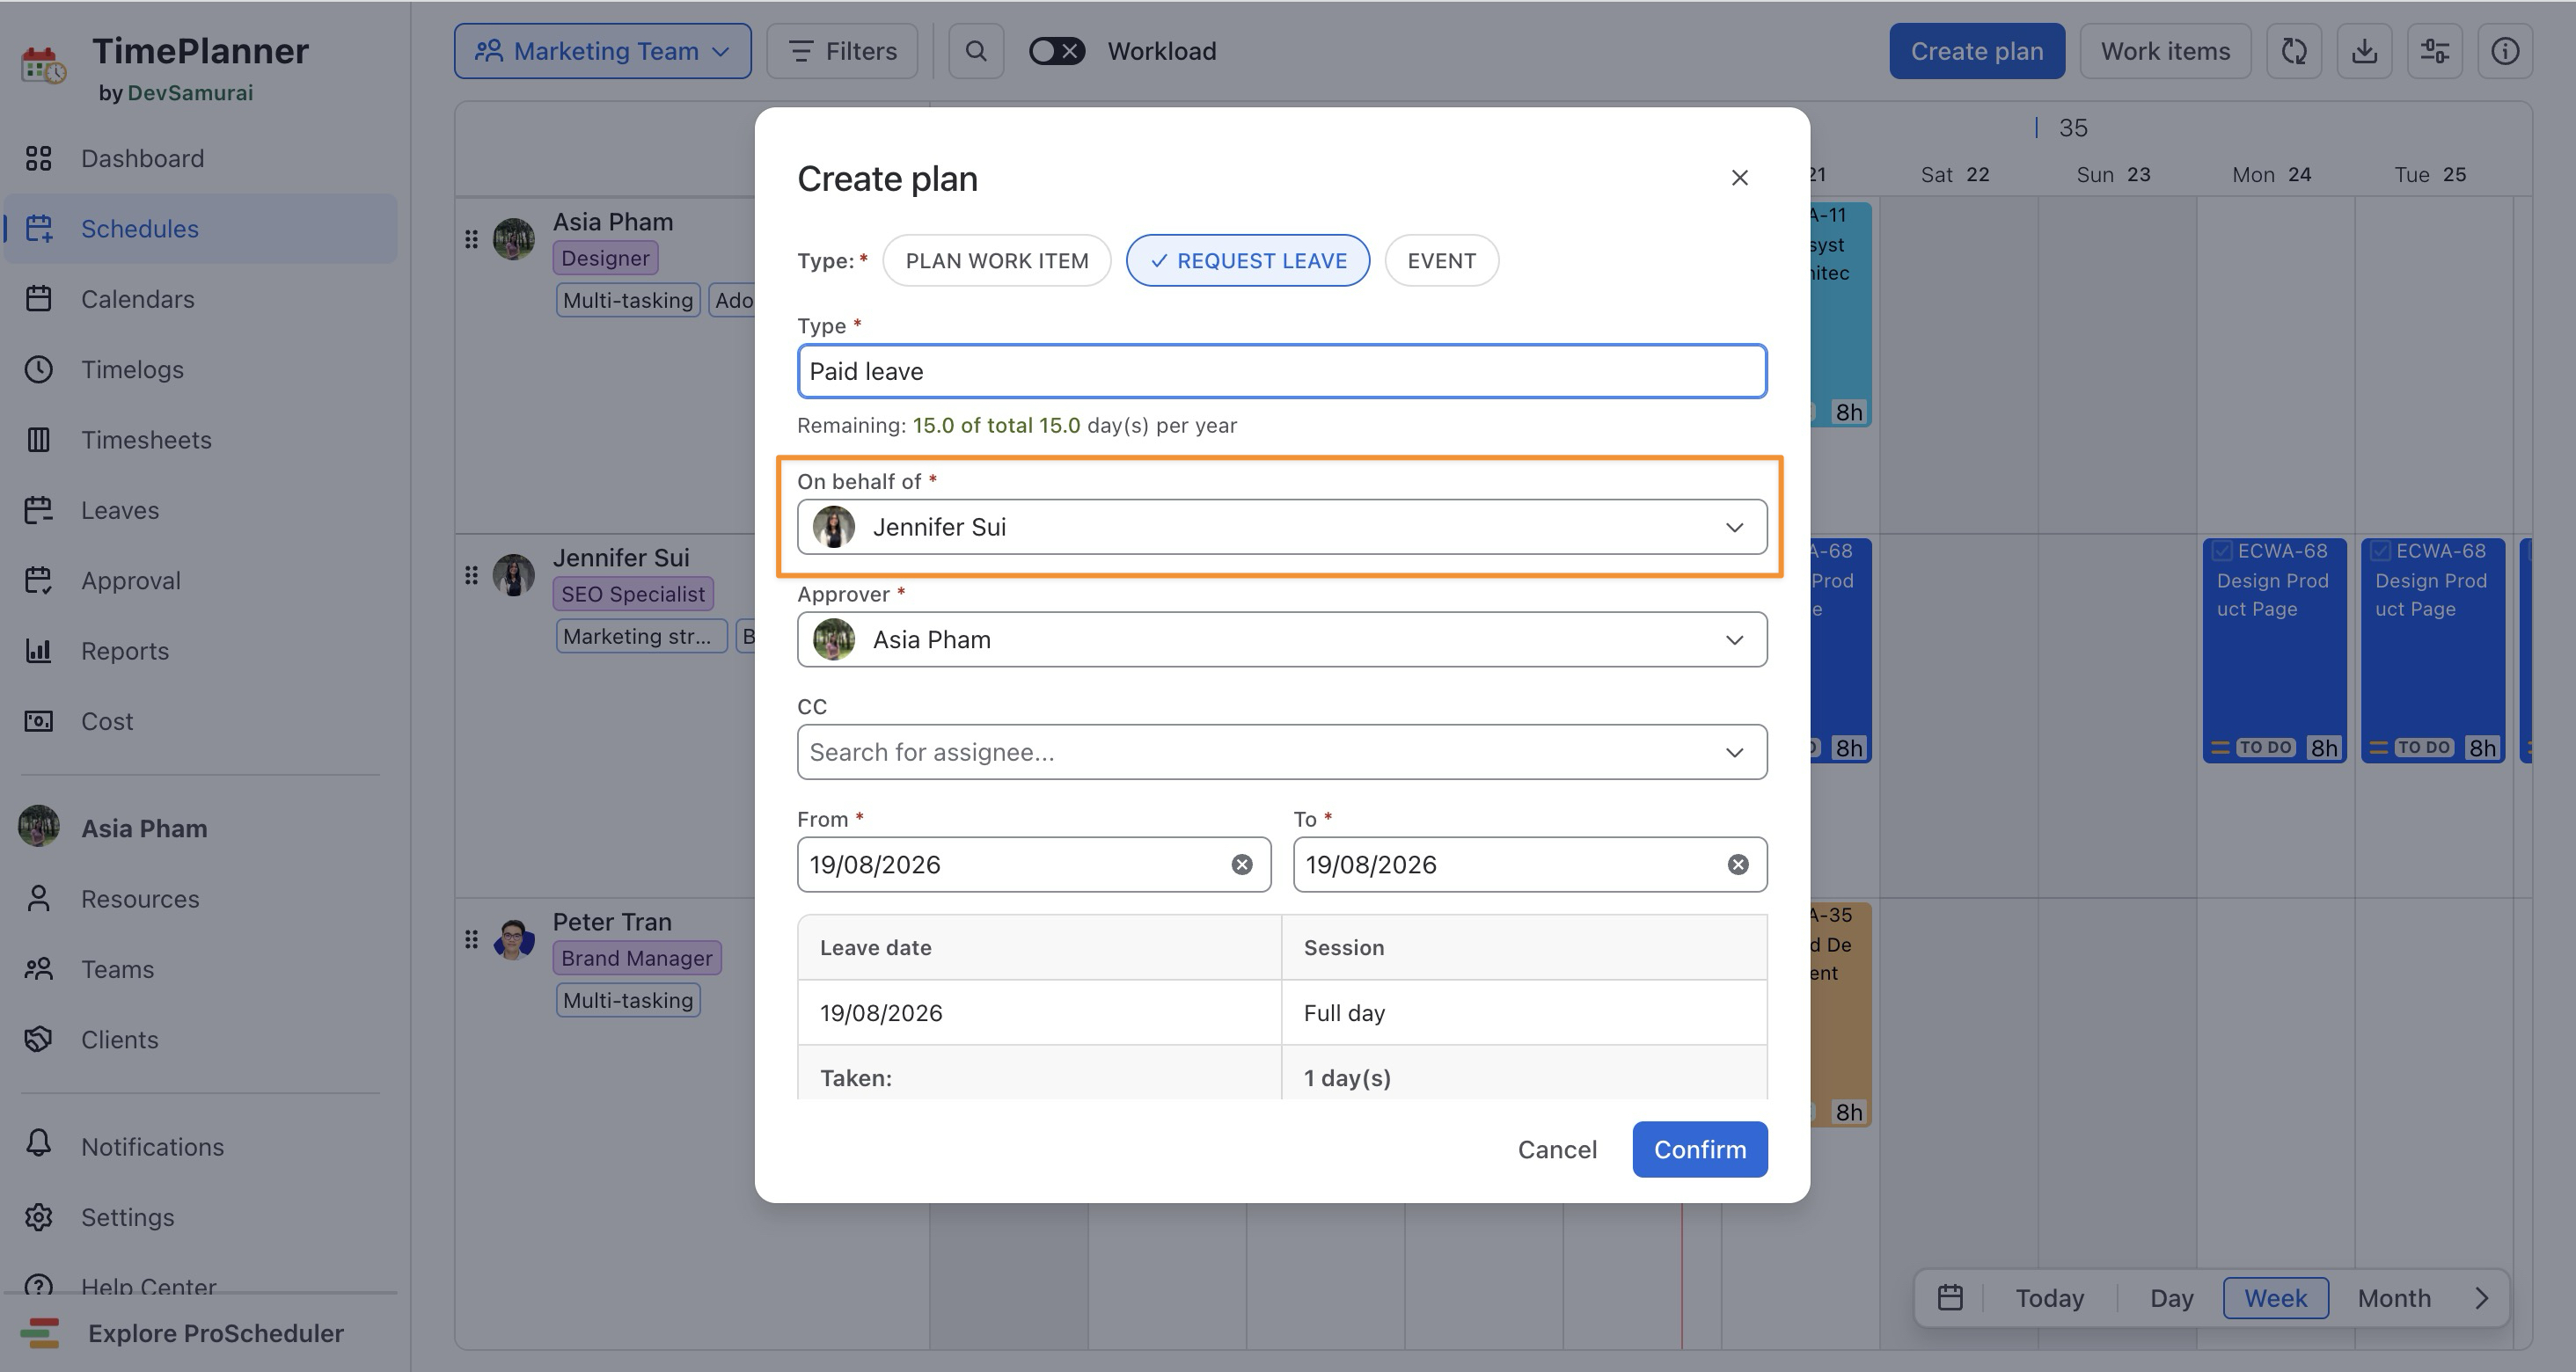This screenshot has height=1372, width=2576.
Task: Go to next period arrow
Action: point(2482,1298)
